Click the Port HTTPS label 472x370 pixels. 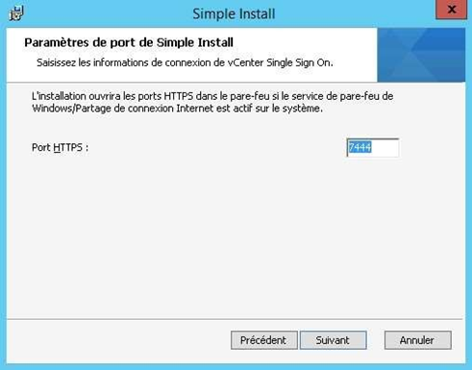click(x=60, y=148)
